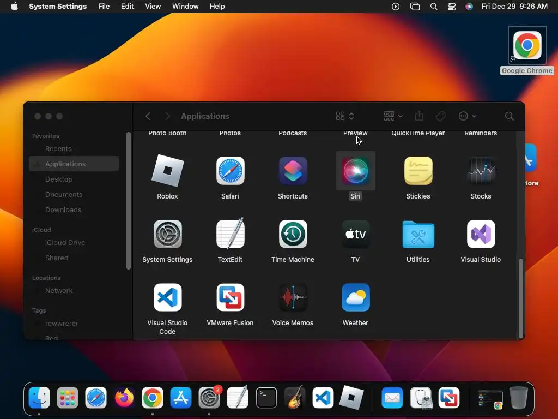Click the Finder window vertical scrollbar
Screen dimensions: 558x419
click(x=520, y=298)
